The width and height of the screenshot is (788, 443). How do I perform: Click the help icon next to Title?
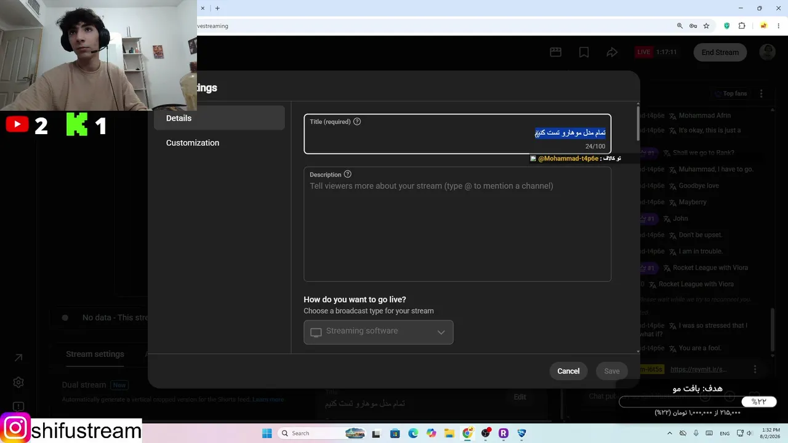coord(357,121)
